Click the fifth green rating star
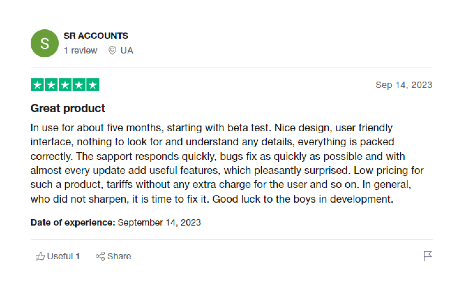Image resolution: width=459 pixels, height=288 pixels. pos(93,85)
